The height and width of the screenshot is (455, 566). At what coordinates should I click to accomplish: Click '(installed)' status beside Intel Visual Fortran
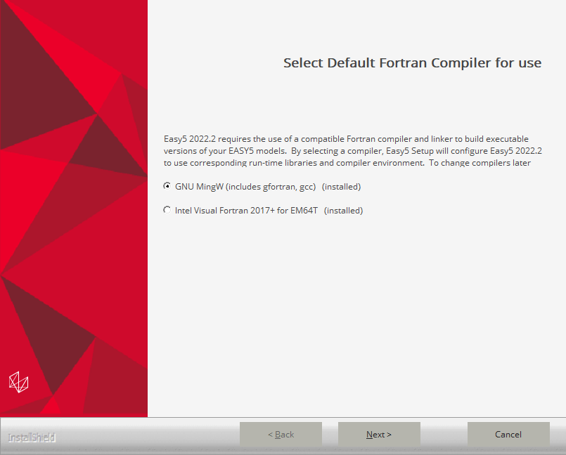[343, 210]
